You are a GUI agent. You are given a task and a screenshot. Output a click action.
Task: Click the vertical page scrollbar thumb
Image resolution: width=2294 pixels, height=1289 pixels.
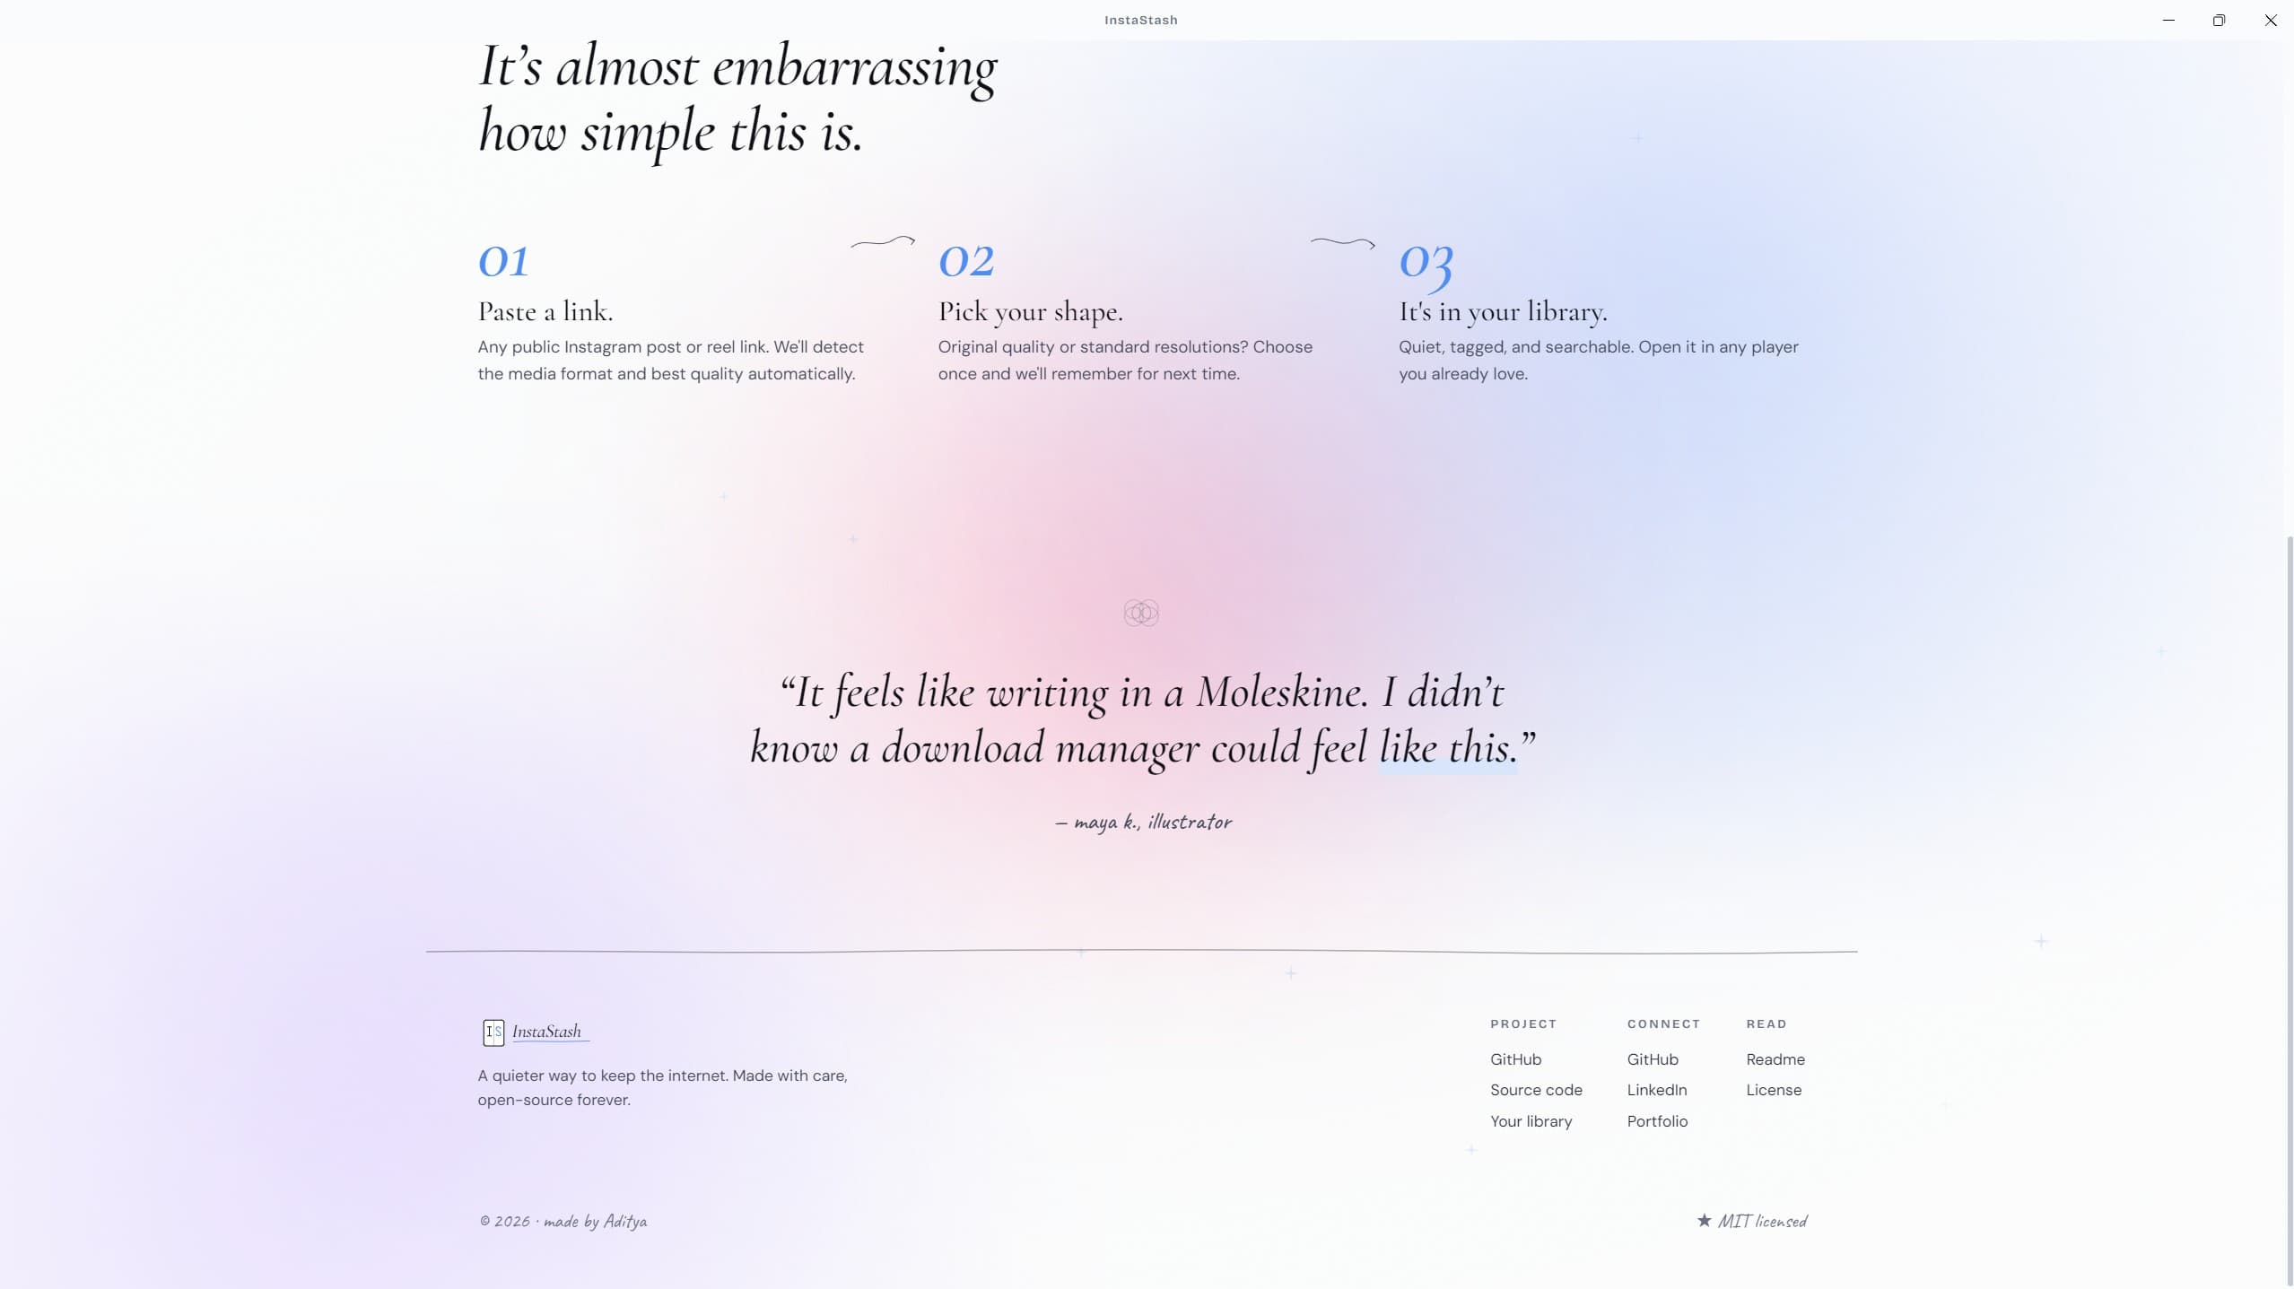pyautogui.click(x=2290, y=910)
